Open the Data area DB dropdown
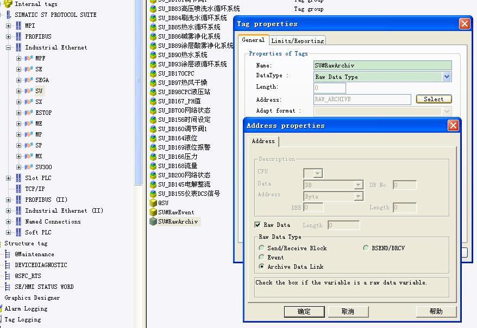 click(x=359, y=185)
